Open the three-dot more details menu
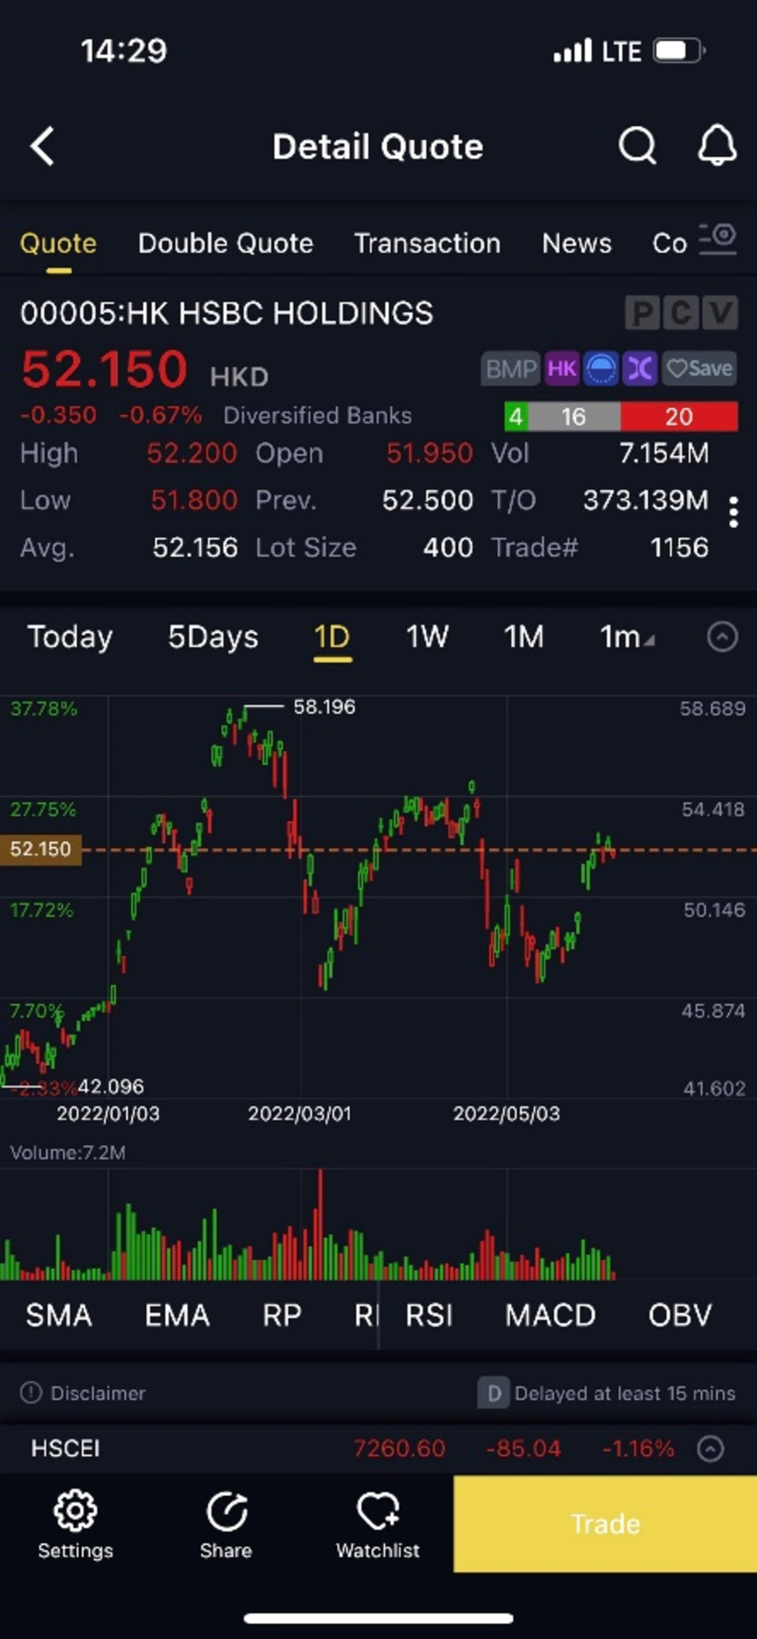 tap(733, 512)
